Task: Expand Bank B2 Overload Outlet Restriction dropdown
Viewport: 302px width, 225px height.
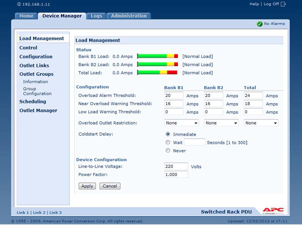Action: pyautogui.click(x=221, y=123)
